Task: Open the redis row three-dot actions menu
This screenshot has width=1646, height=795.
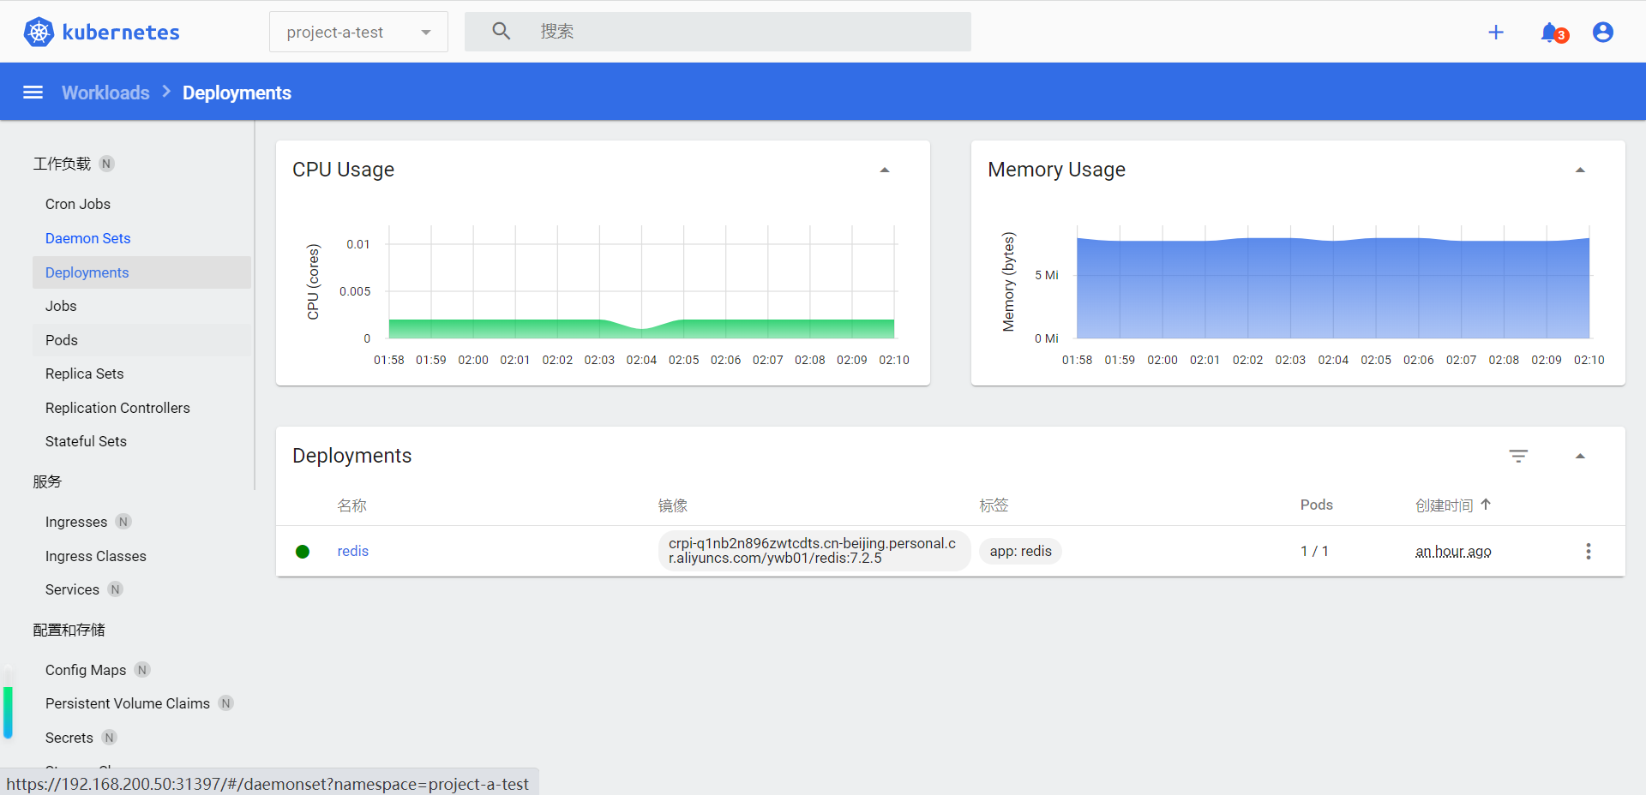Action: coord(1588,551)
